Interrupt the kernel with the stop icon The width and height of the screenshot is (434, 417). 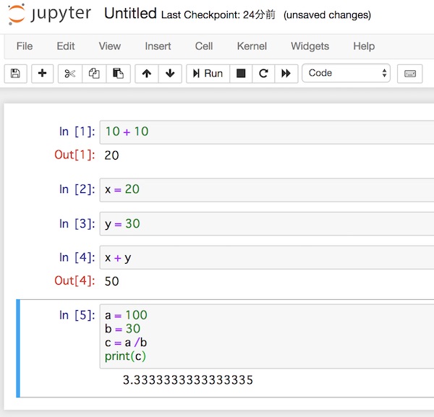[x=241, y=74]
